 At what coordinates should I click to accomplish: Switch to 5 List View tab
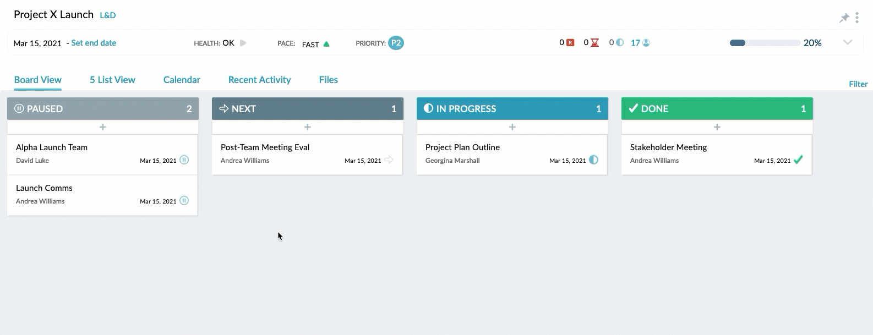[112, 80]
